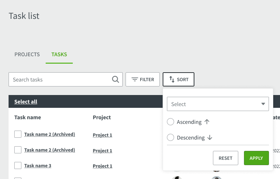Switch to the TASKS tab
This screenshot has width=280, height=179.
(59, 54)
